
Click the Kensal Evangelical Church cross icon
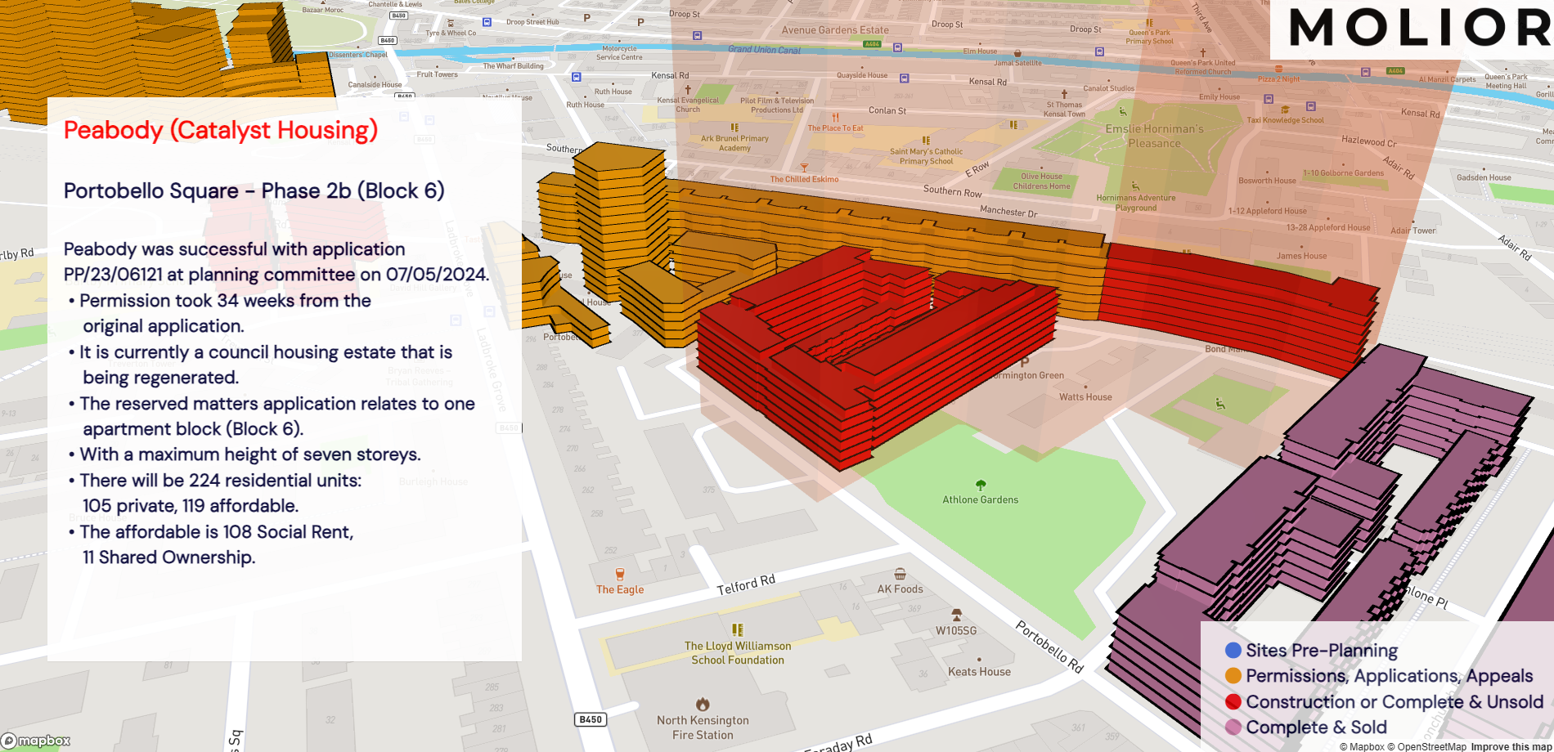click(x=688, y=90)
